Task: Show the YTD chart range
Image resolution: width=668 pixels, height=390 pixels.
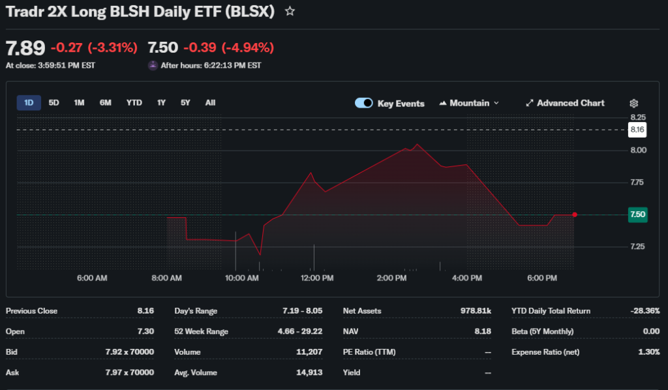Action: (134, 102)
